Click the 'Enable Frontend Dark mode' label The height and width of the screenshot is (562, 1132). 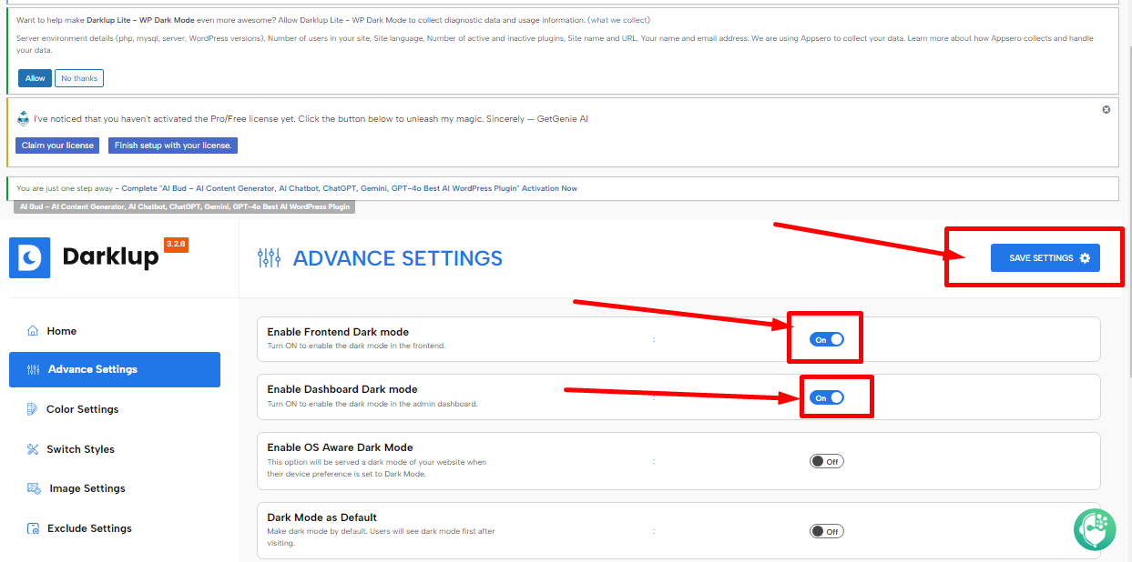[338, 332]
